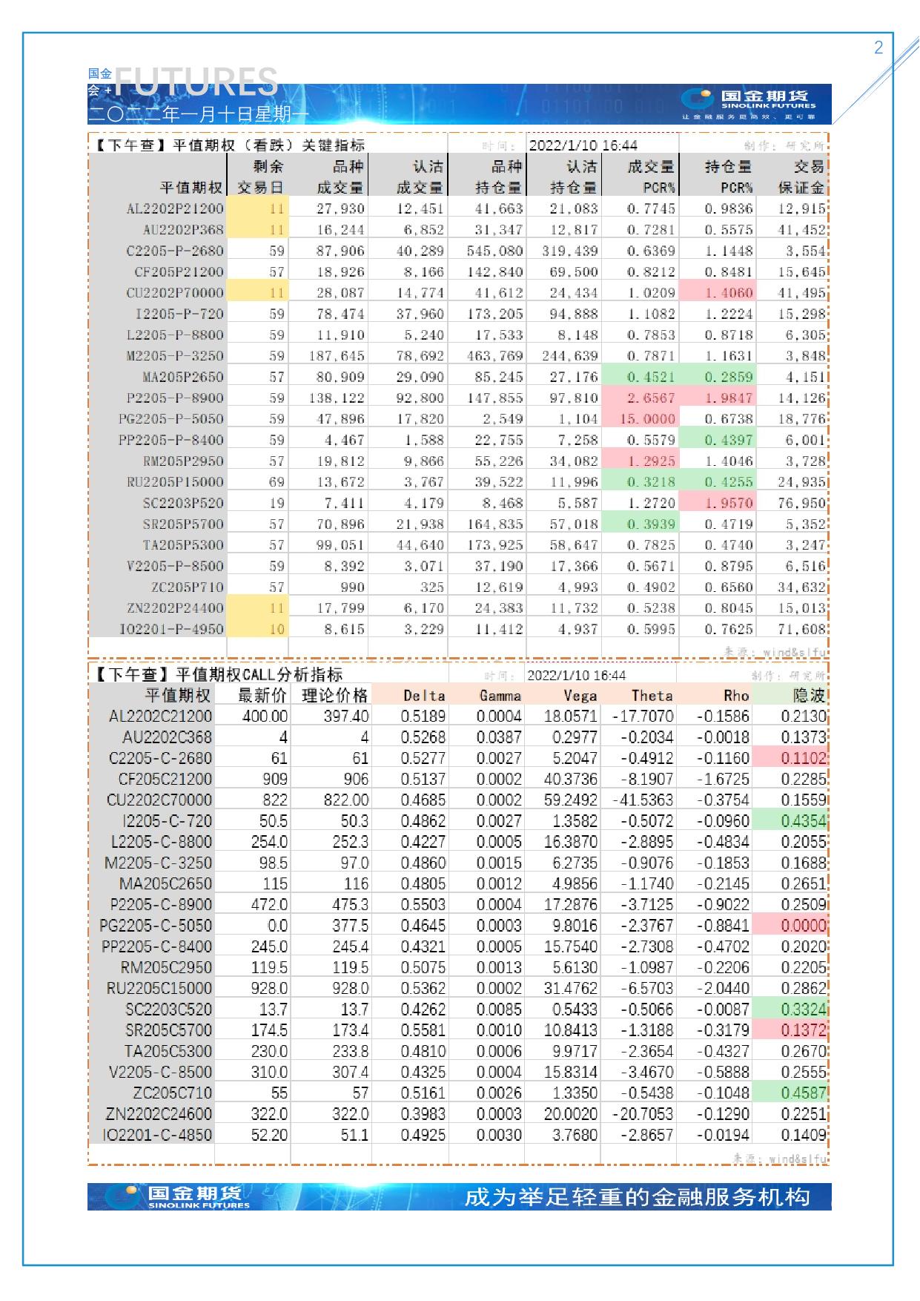Viewport: 920px width, 1301px height.
Task: Click the 交易保证金 column header
Action: pyautogui.click(x=801, y=177)
